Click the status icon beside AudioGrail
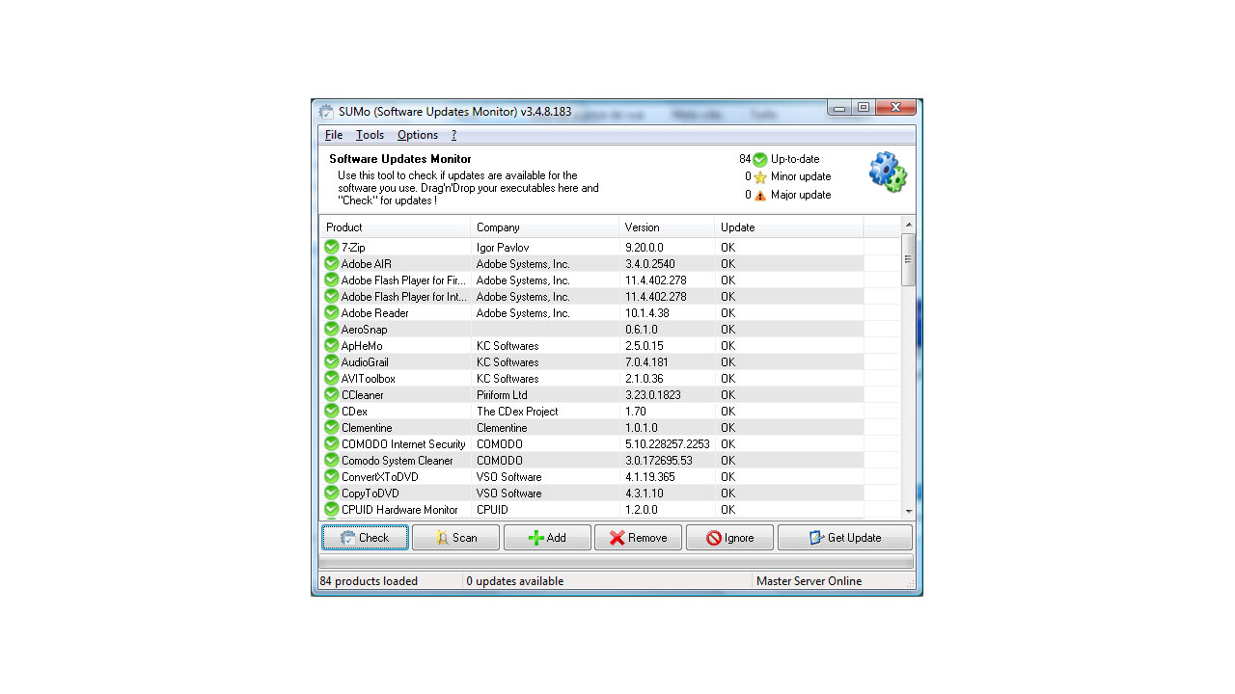1235x694 pixels. (332, 361)
